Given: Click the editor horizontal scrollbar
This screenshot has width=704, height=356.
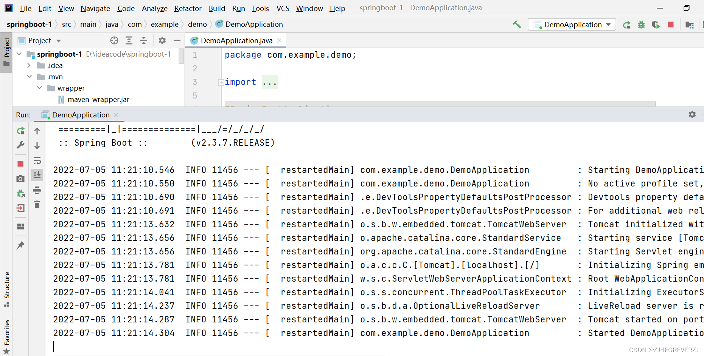Looking at the screenshot, I should (440, 103).
